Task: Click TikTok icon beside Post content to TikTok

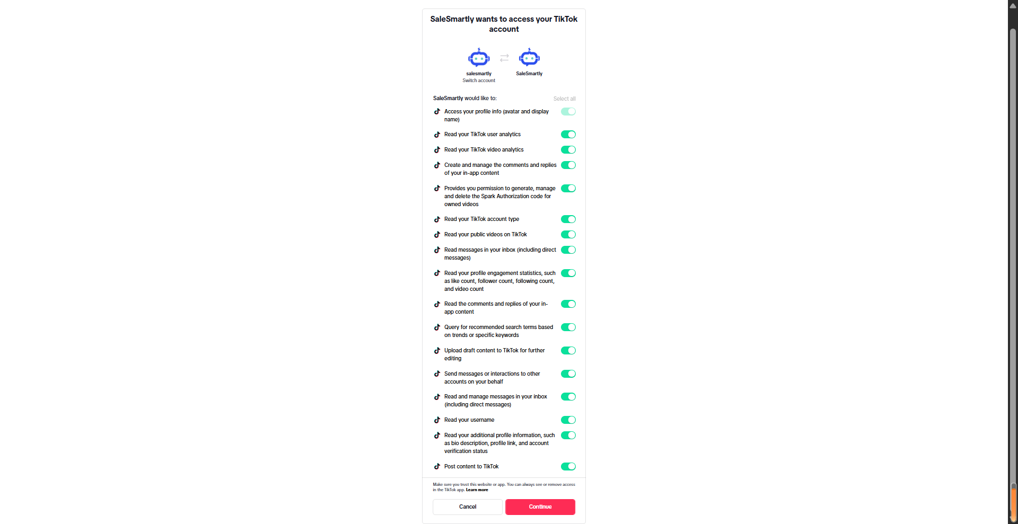Action: pyautogui.click(x=437, y=467)
